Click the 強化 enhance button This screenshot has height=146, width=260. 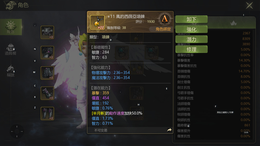[x=191, y=29]
